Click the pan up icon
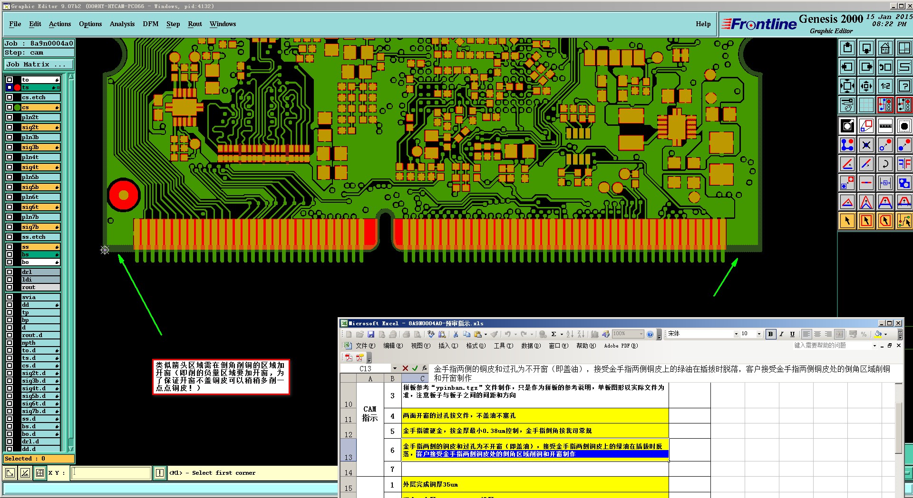This screenshot has width=913, height=498. [847, 48]
